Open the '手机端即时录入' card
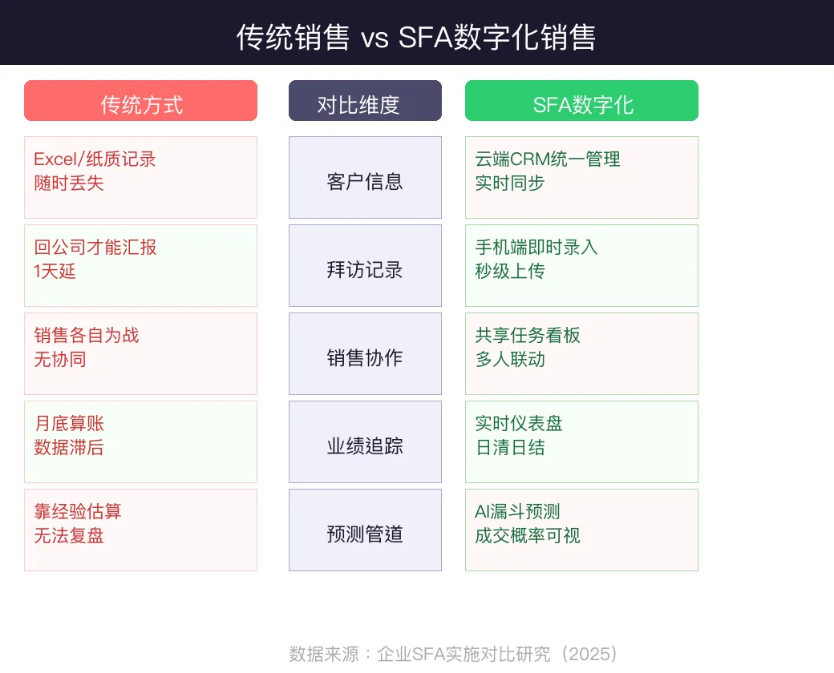This screenshot has height=673, width=834. [x=581, y=265]
